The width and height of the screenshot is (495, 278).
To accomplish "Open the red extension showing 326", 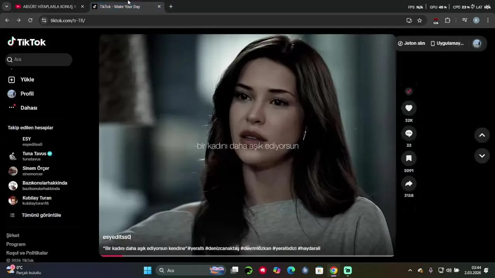I will [x=436, y=21].
